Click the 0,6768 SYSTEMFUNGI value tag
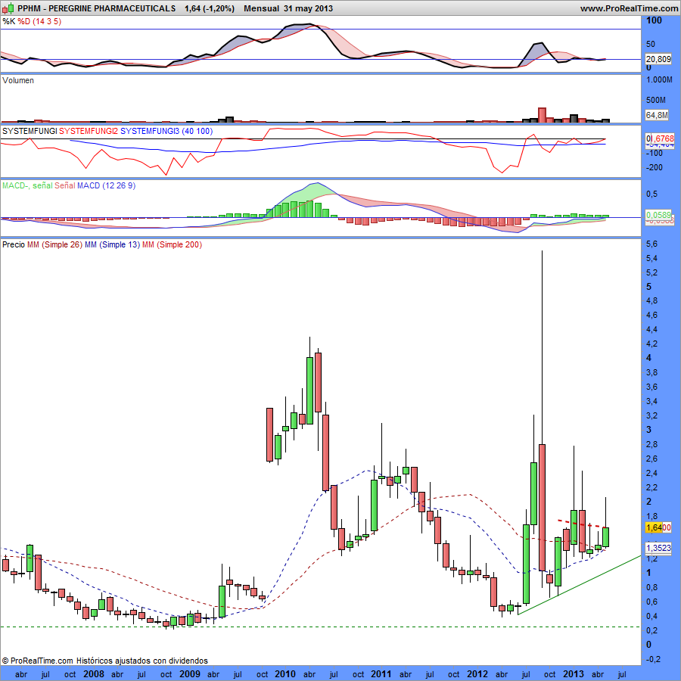Screen dimensions: 681x681 660,138
